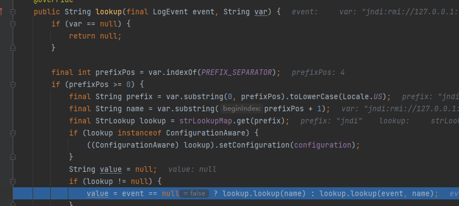Click the 'prefixPos: 4' inline debug value
Screen dimensions: 459x206
coord(318,73)
